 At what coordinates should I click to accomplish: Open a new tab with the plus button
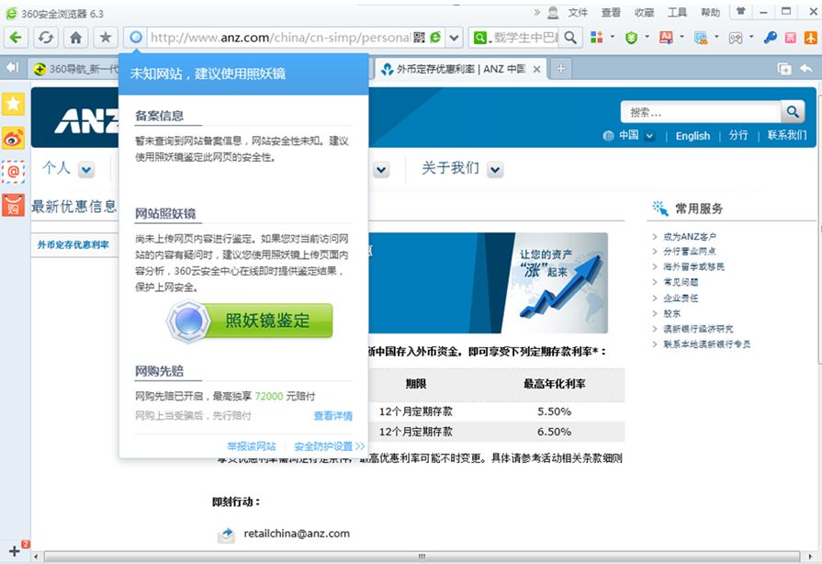(560, 69)
